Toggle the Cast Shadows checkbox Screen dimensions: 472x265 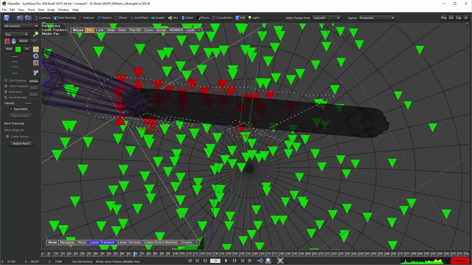tap(6, 81)
